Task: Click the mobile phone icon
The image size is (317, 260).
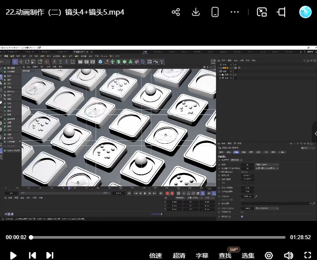Action: [x=215, y=12]
